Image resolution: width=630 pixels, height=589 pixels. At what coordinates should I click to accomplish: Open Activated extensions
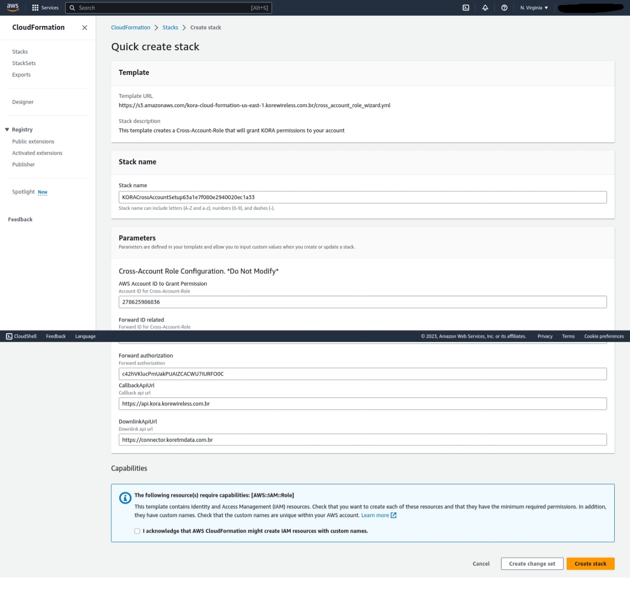pos(37,153)
